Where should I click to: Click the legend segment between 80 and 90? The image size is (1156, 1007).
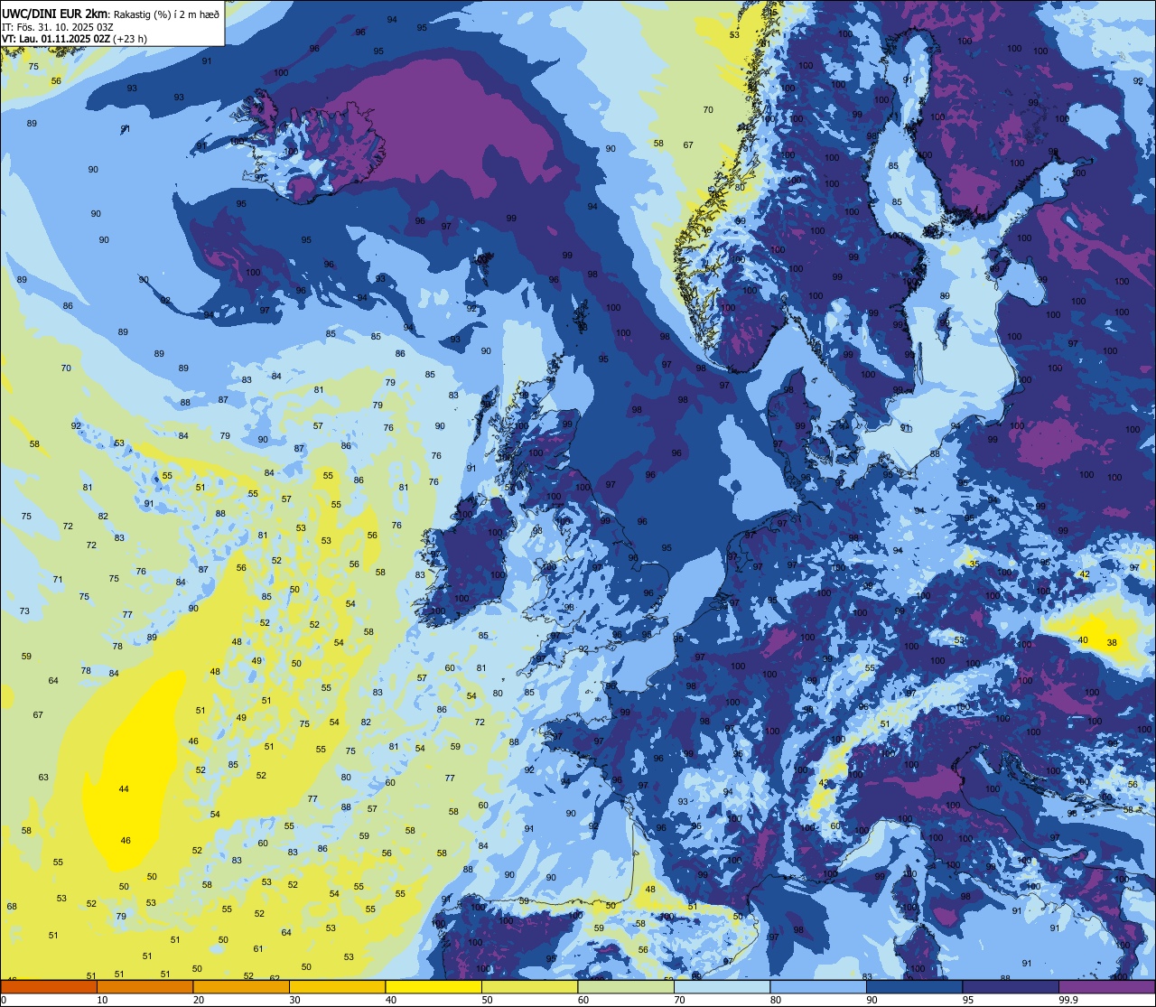(818, 987)
